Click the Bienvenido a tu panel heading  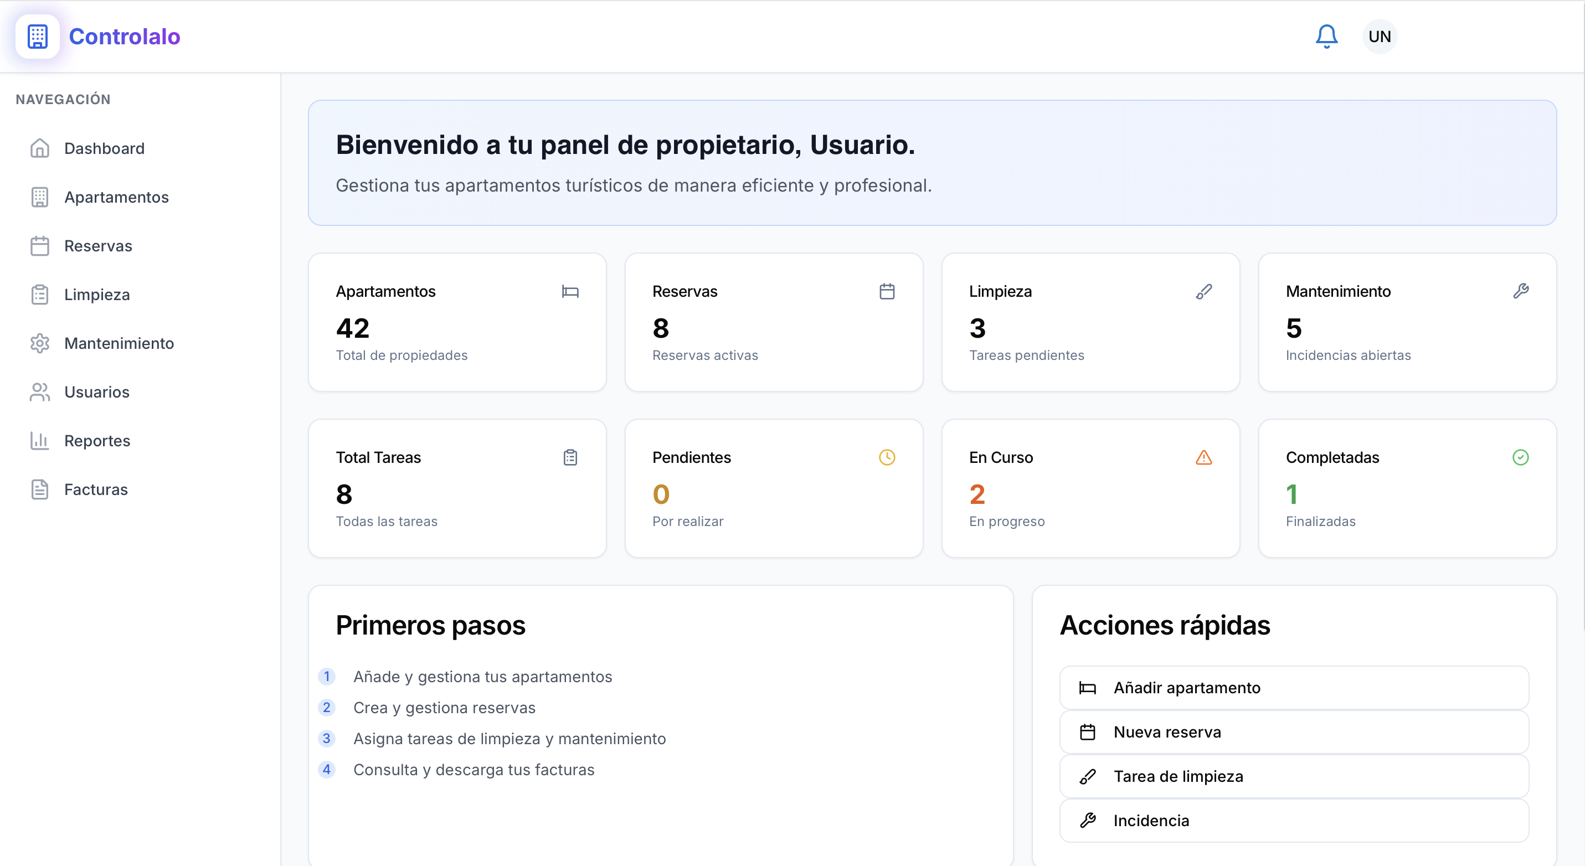click(x=625, y=145)
